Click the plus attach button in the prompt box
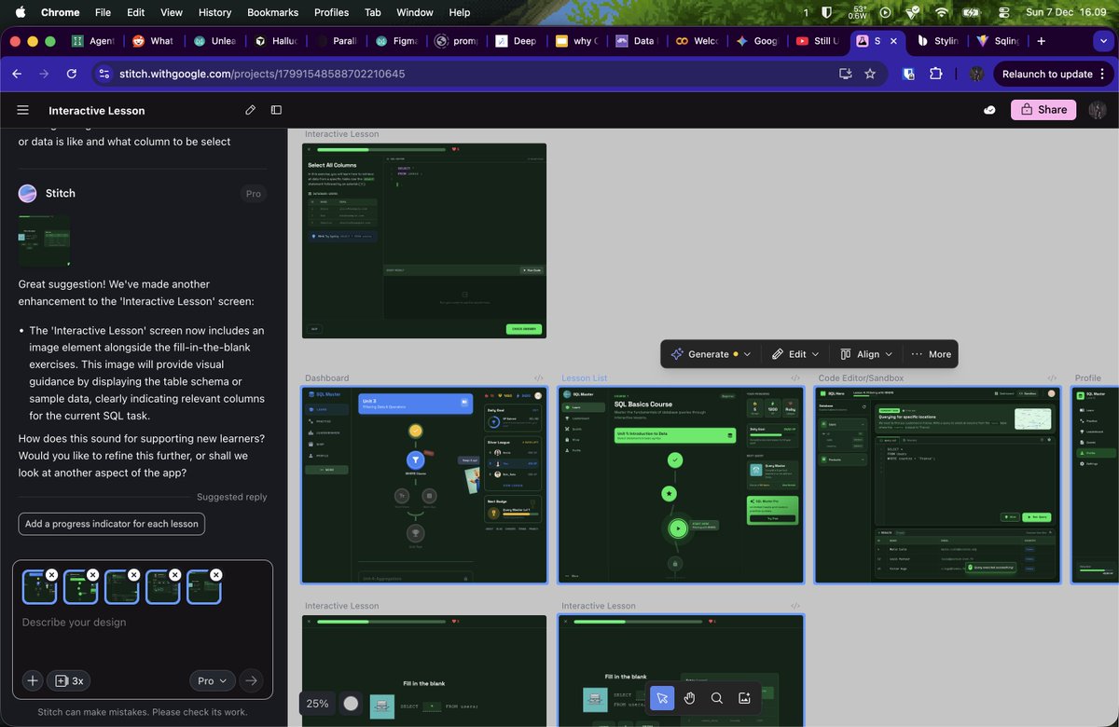 pyautogui.click(x=33, y=680)
